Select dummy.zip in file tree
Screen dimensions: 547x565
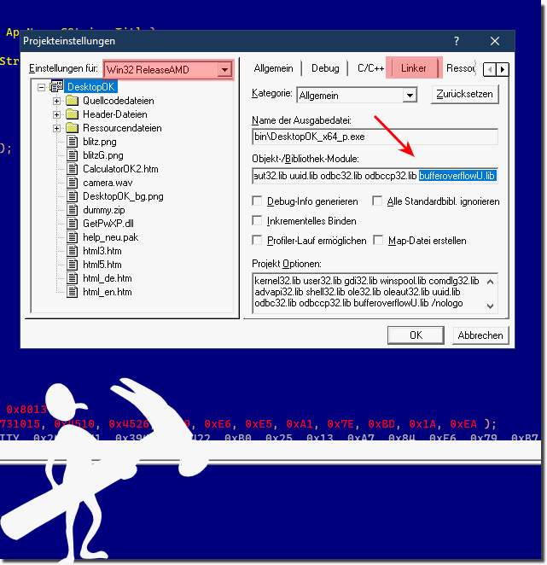pos(104,210)
